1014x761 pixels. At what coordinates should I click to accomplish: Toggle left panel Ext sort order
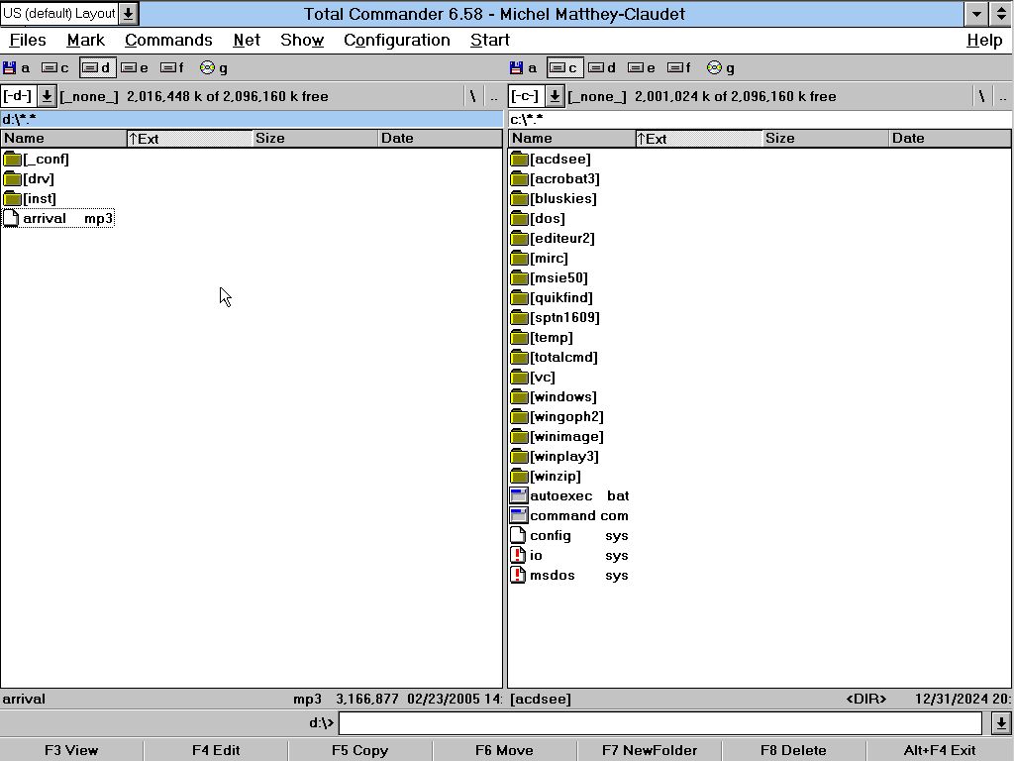[189, 138]
